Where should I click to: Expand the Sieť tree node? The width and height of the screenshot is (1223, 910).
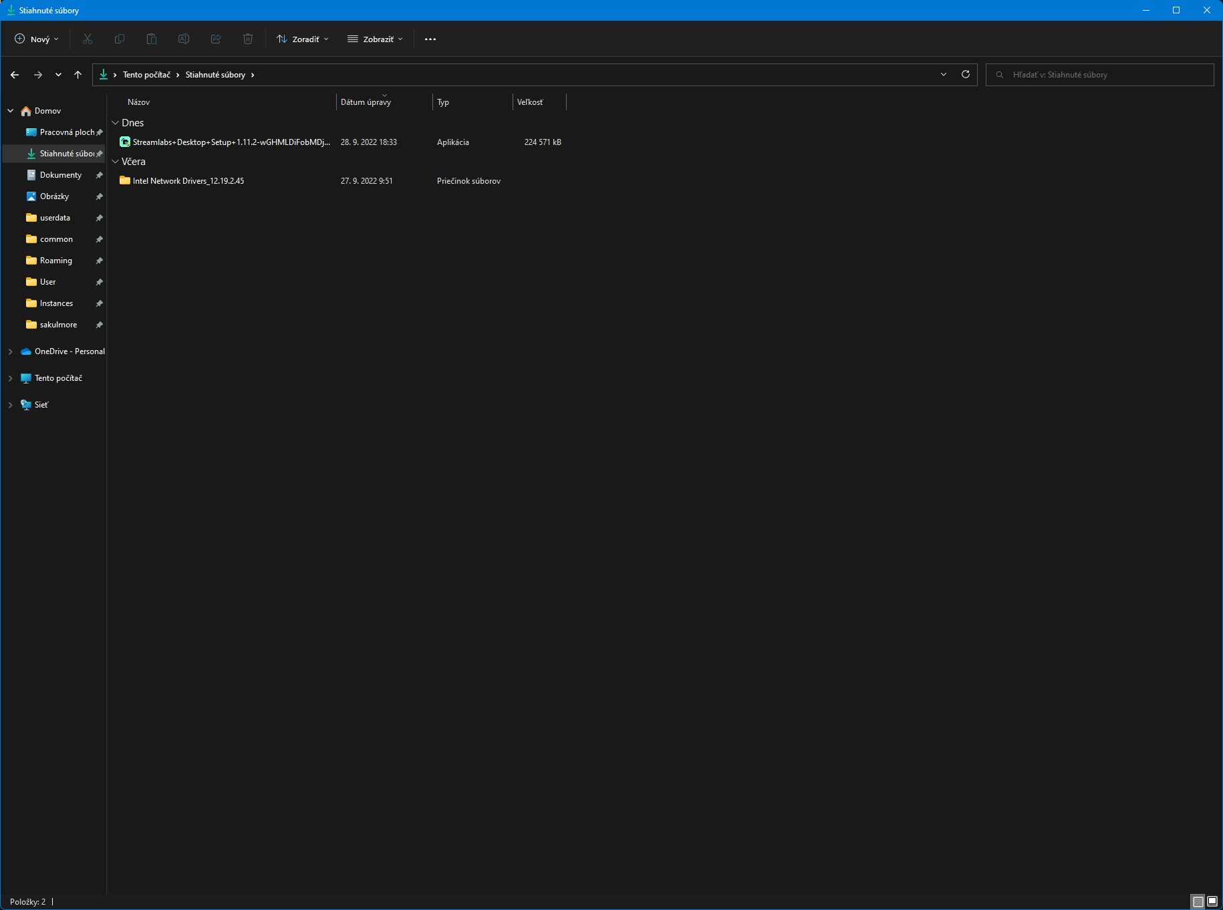(11, 405)
